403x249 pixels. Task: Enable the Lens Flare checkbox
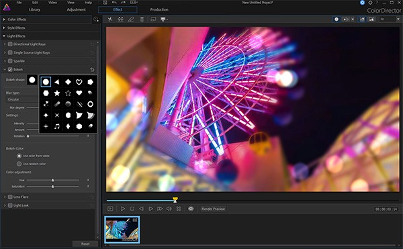click(x=10, y=197)
